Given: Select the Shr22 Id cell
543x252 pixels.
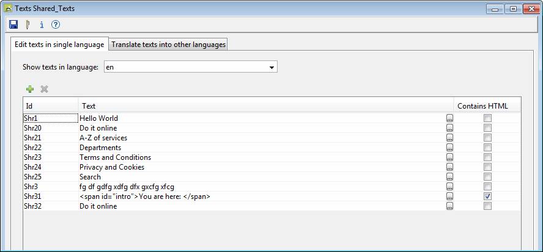Looking at the screenshot, I should coord(33,148).
